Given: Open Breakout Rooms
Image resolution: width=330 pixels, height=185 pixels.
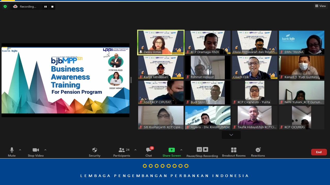Looking at the screenshot, I should pos(234,152).
